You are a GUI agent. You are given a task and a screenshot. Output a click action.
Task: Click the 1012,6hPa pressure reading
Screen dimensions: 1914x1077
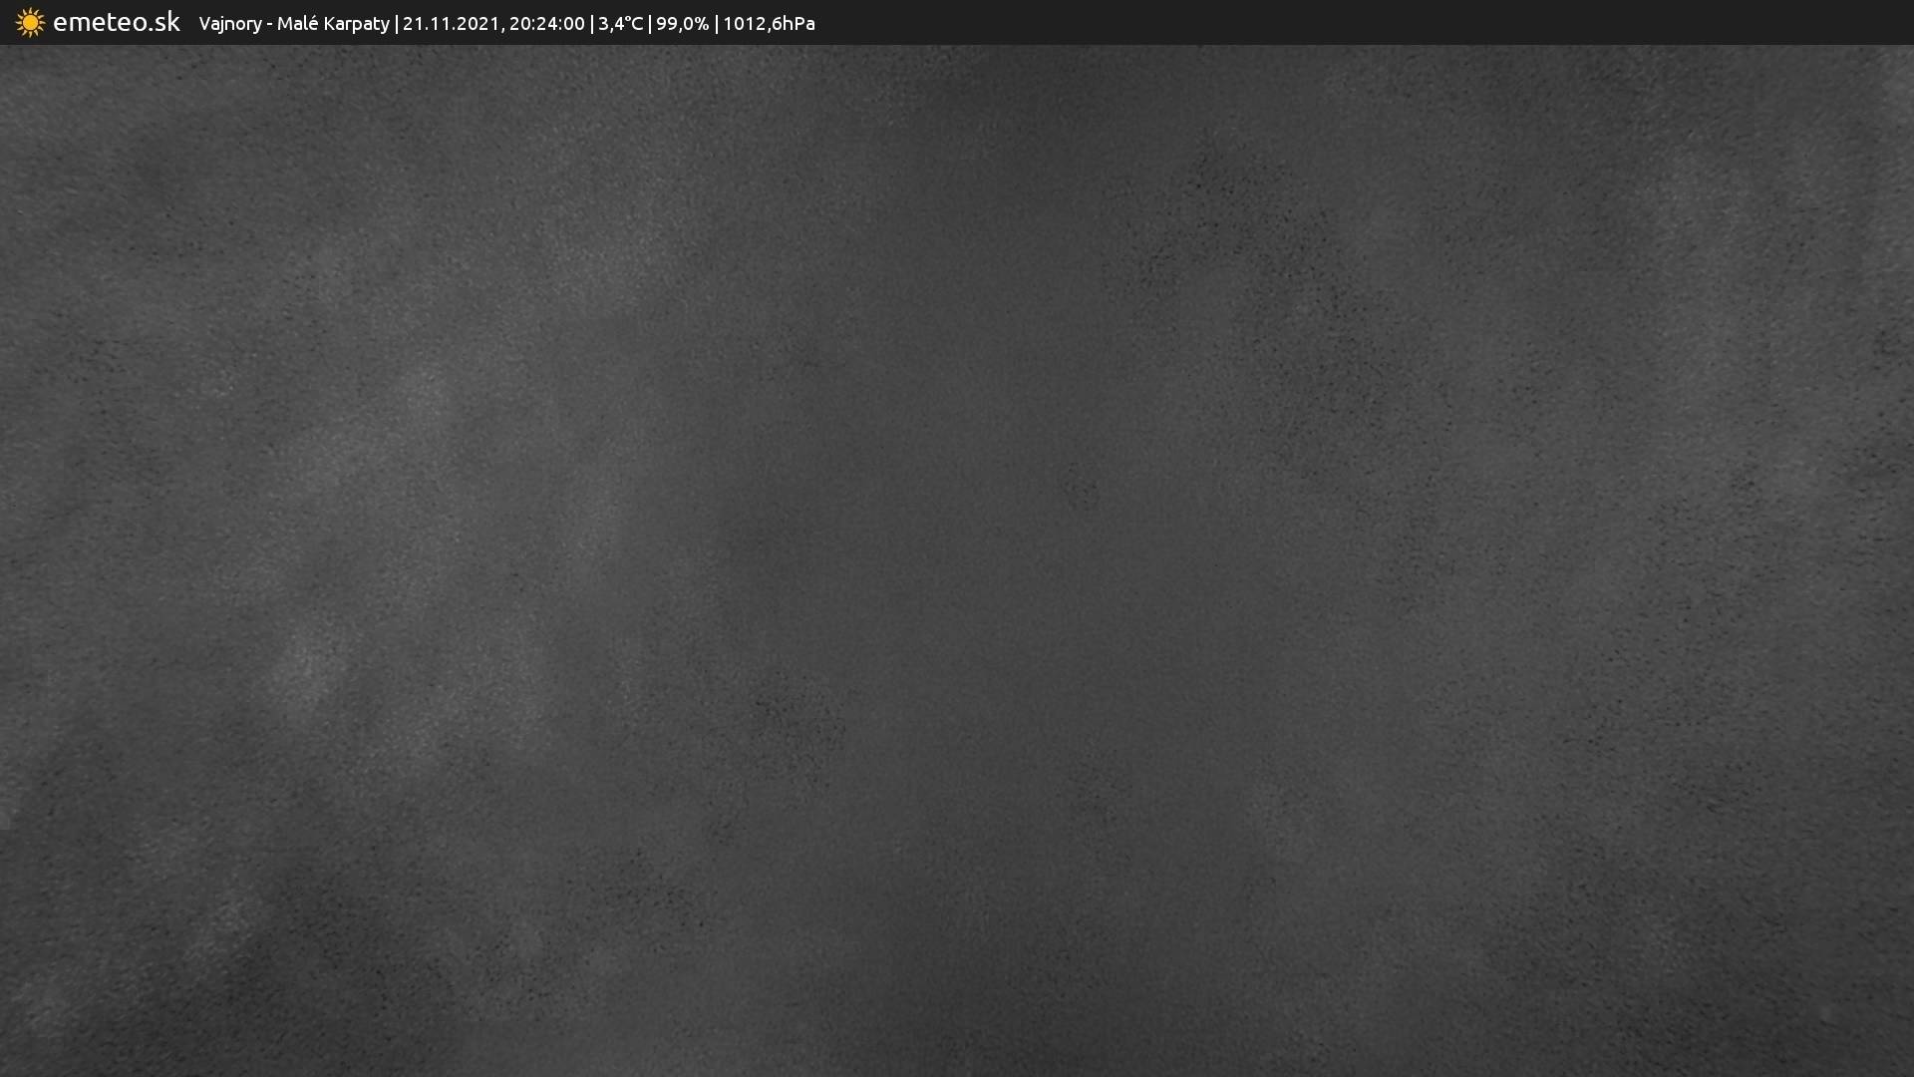coord(769,23)
